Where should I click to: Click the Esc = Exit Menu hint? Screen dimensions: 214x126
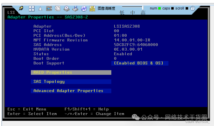[27, 109]
